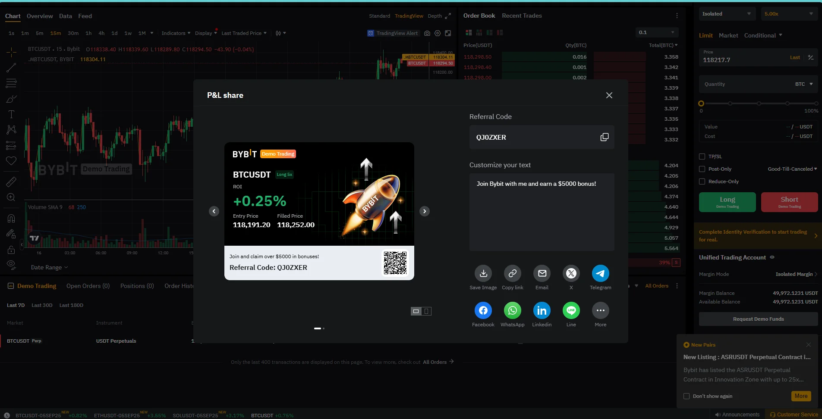The width and height of the screenshot is (822, 419).
Task: Select the Market order tab
Action: (x=728, y=35)
